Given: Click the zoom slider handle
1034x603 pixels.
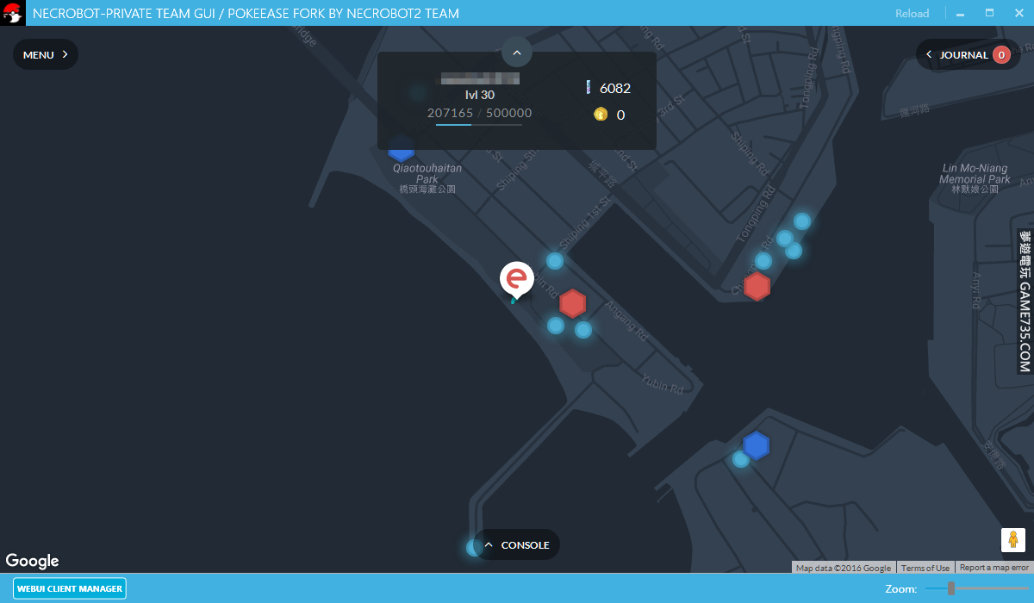Looking at the screenshot, I should coord(951,588).
